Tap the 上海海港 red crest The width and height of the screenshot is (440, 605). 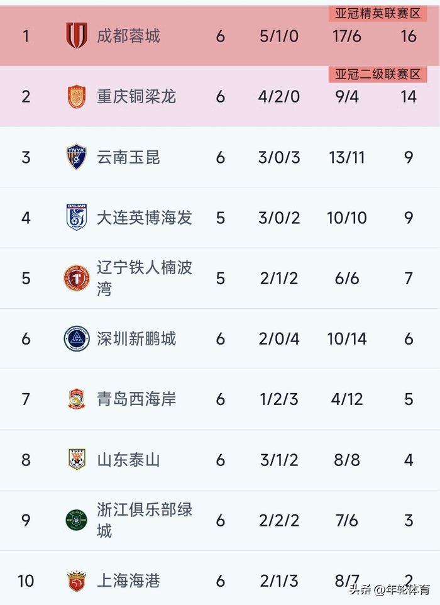point(77,580)
